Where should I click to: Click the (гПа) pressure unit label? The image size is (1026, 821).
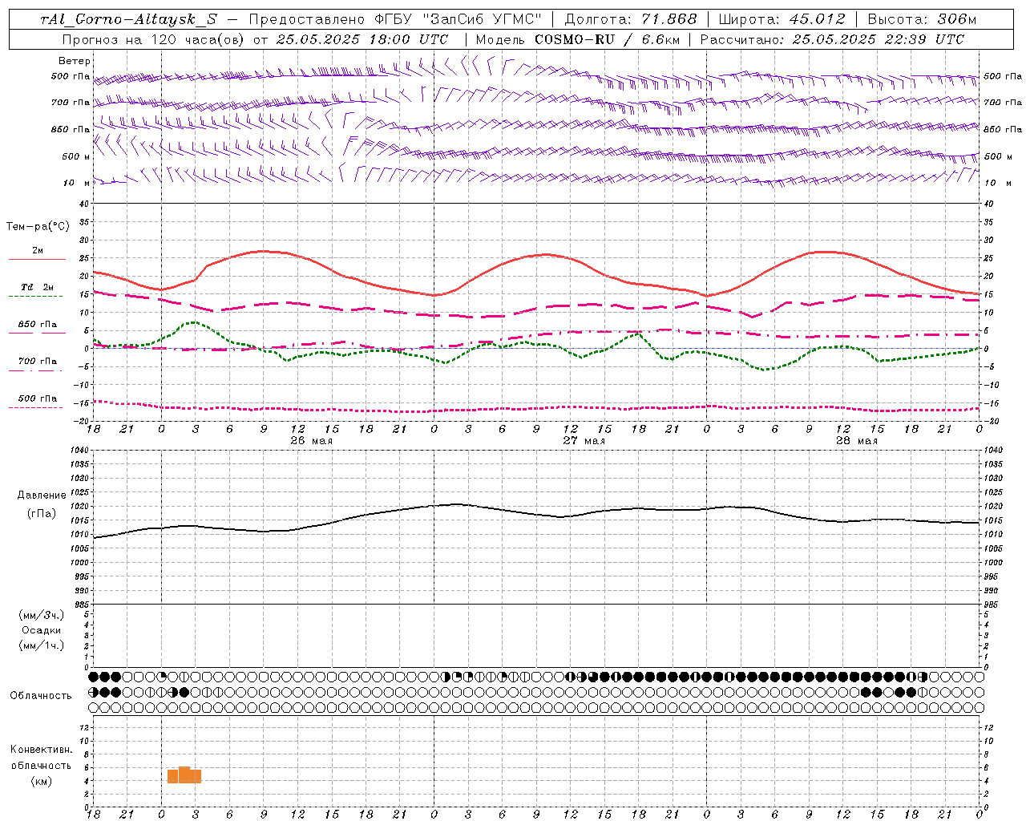tap(40, 514)
